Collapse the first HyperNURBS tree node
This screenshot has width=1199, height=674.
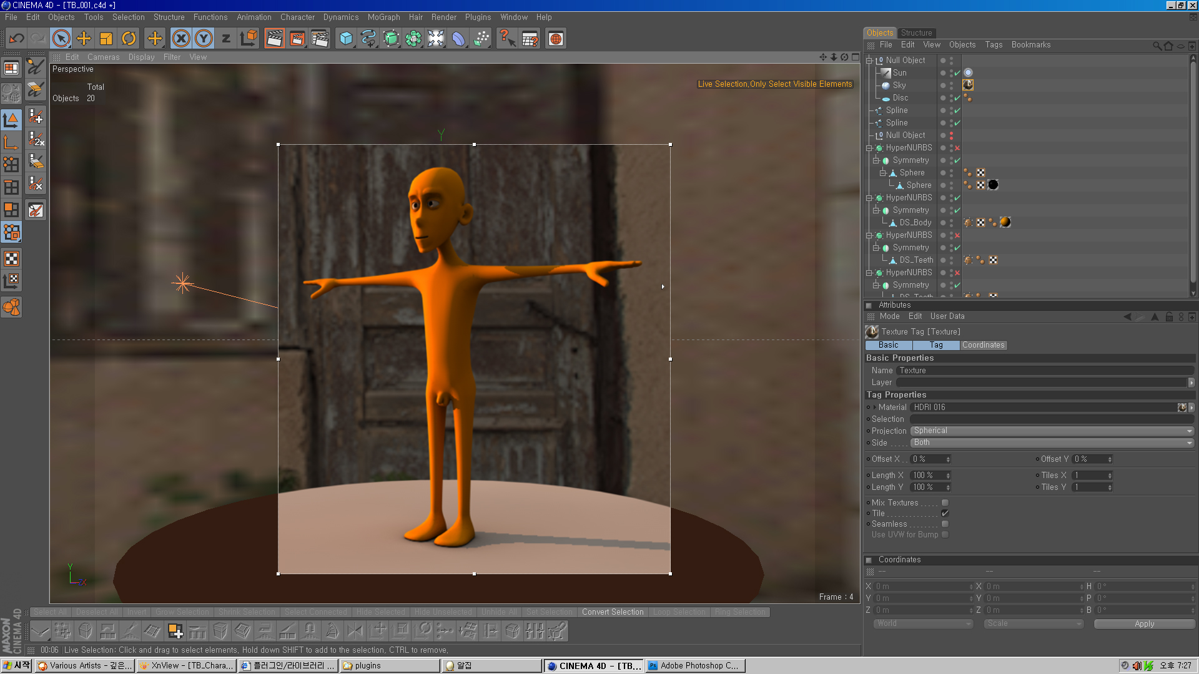click(x=869, y=148)
